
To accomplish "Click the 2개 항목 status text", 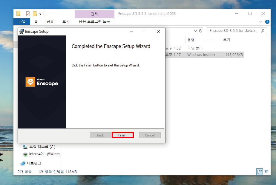I will coord(24,172).
